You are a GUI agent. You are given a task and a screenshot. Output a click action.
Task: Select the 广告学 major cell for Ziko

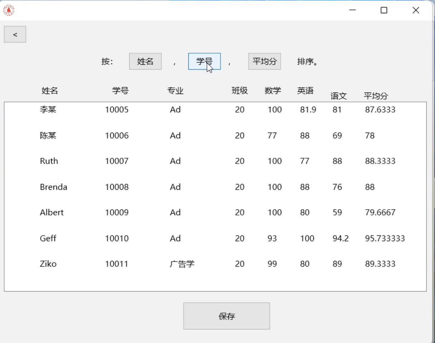(x=182, y=264)
